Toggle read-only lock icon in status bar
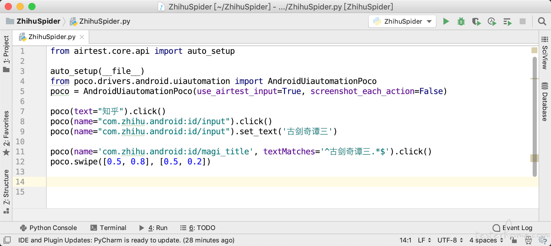This screenshot has width=551, height=246. [x=514, y=240]
